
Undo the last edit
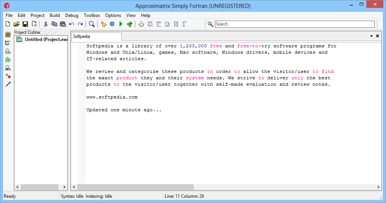[x=72, y=24]
